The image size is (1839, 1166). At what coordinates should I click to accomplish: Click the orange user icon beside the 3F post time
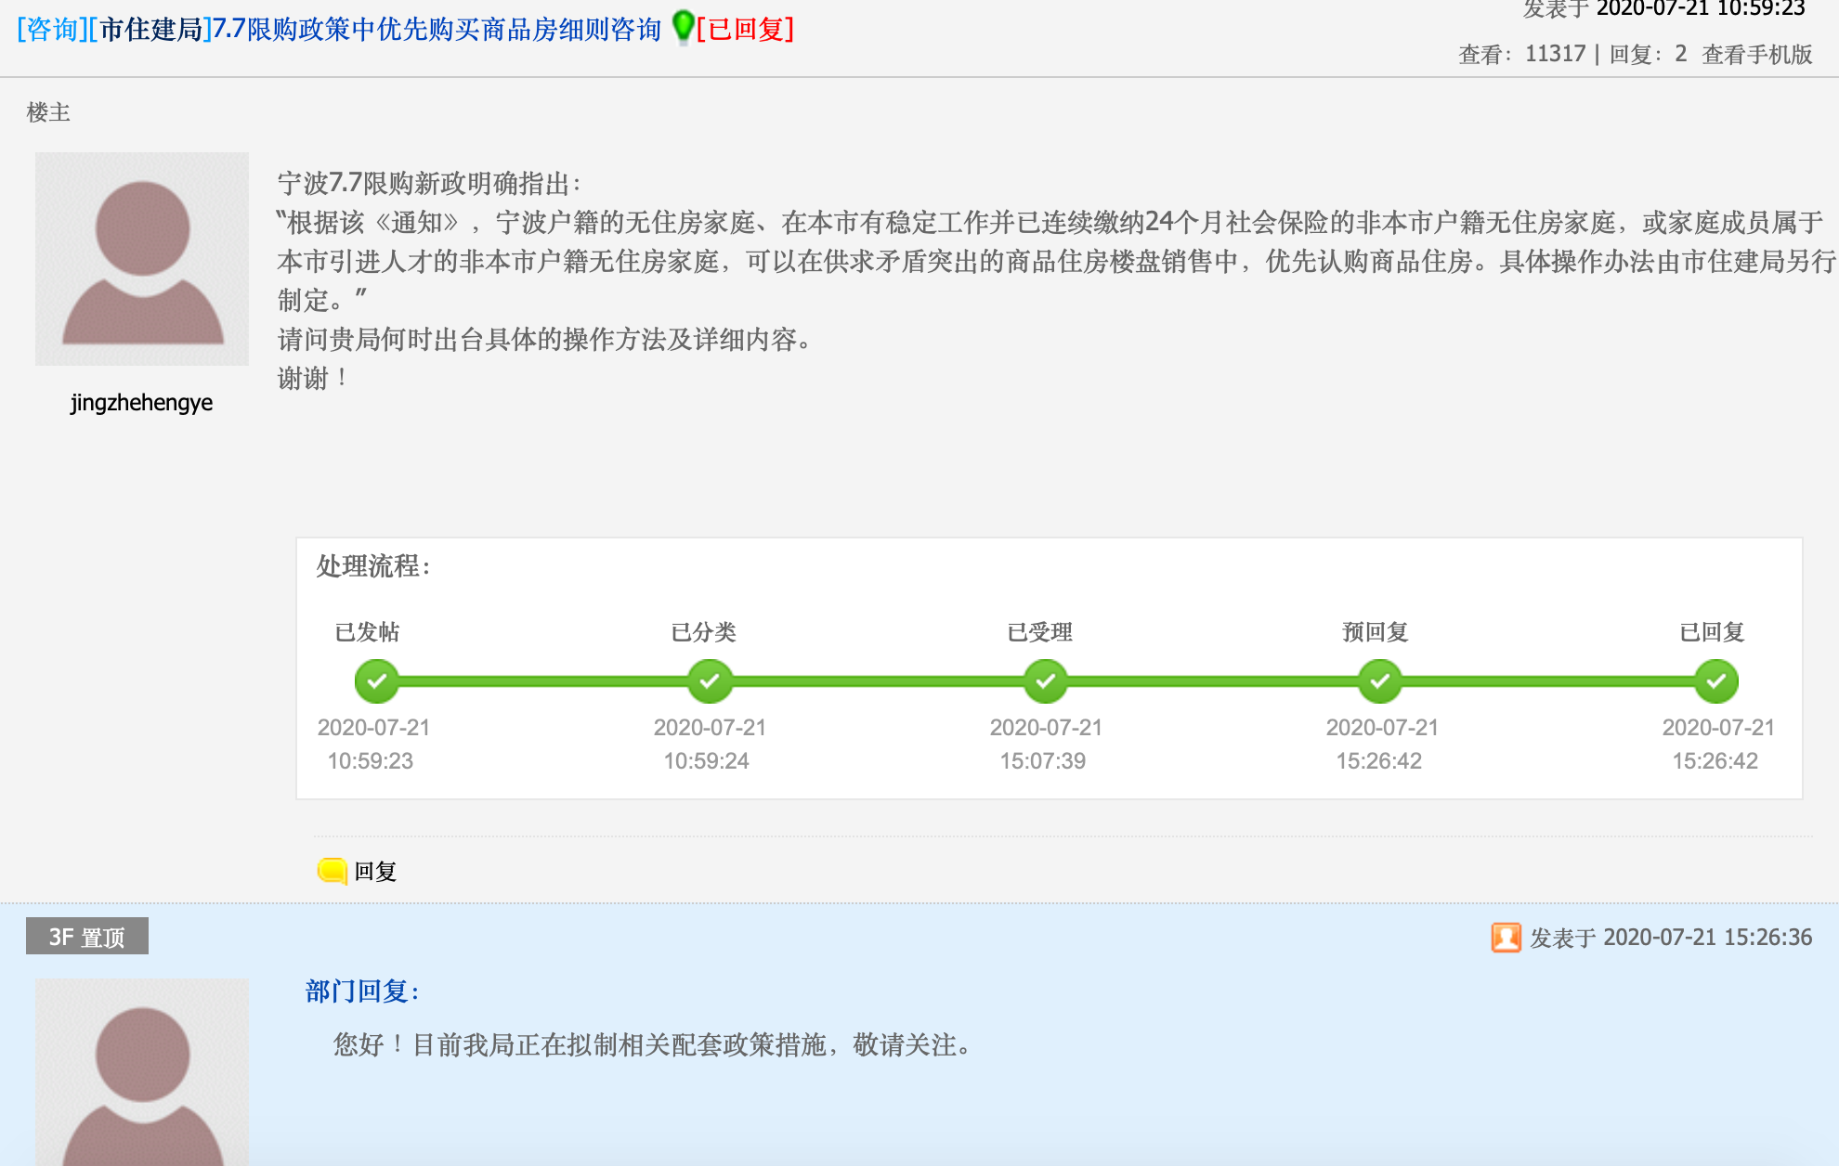(1506, 938)
